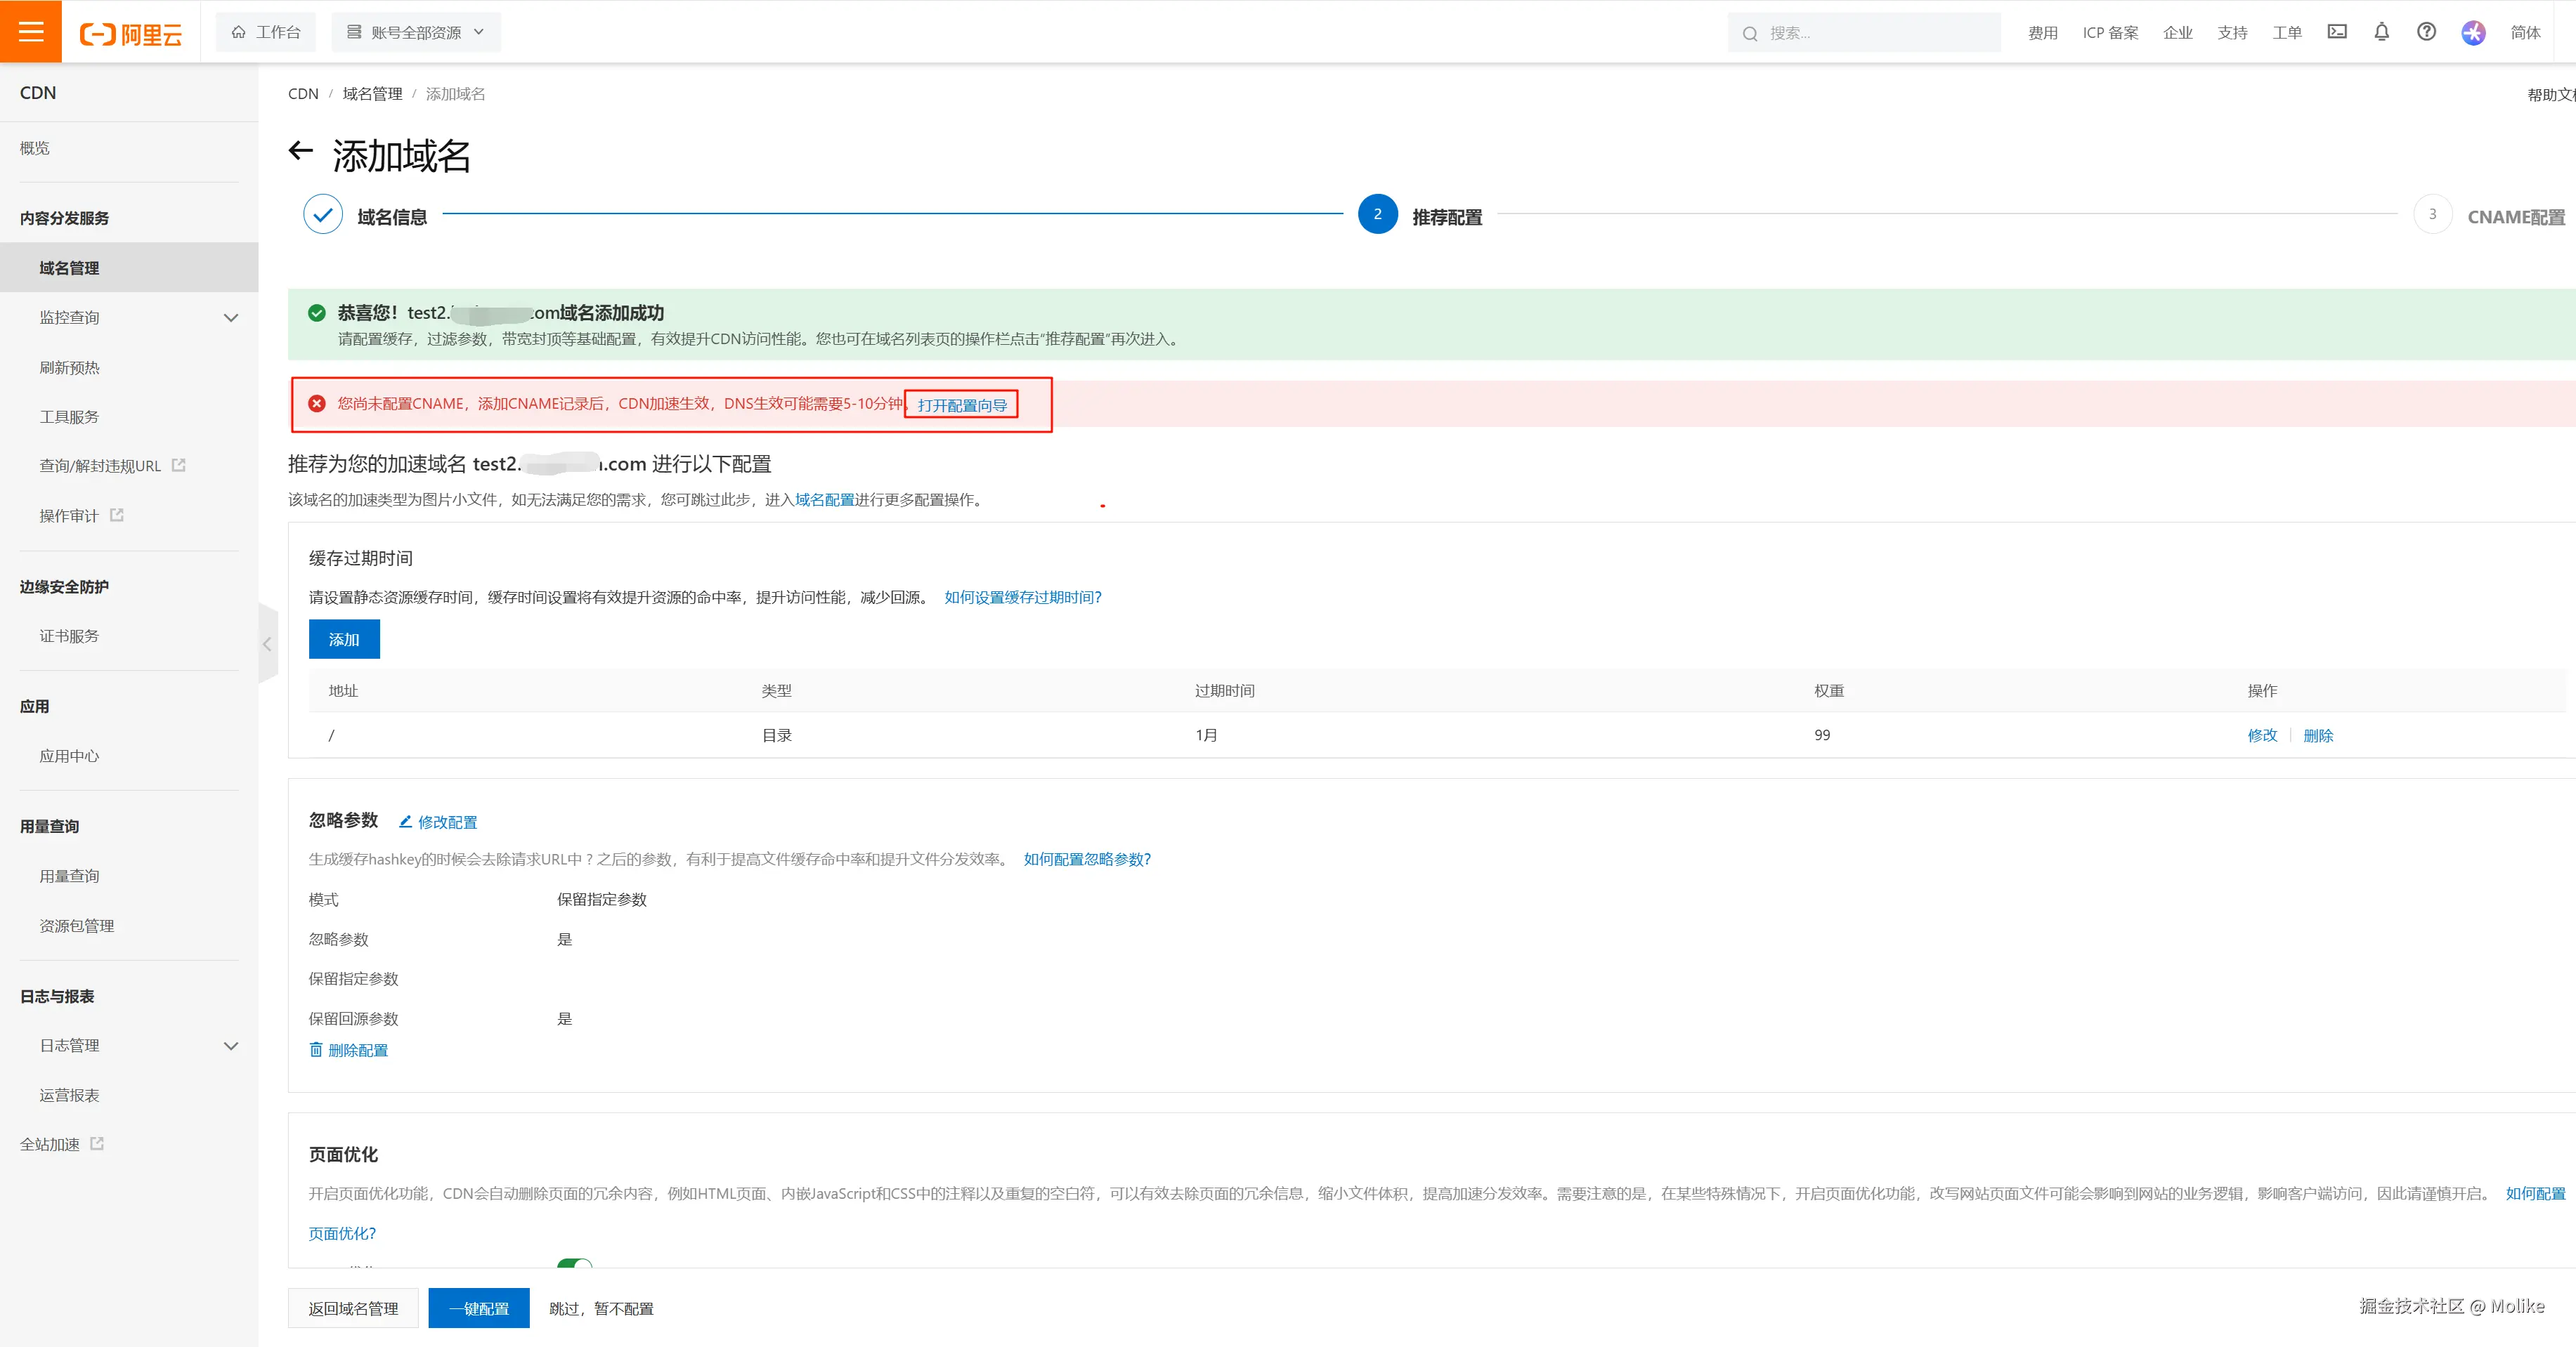This screenshot has height=1347, width=2576.
Task: Click the 一键配置 button
Action: pos(479,1308)
